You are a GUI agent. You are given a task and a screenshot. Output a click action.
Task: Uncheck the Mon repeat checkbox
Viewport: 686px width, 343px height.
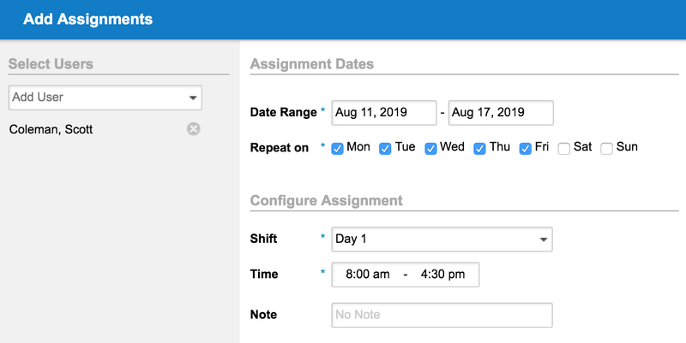[337, 149]
